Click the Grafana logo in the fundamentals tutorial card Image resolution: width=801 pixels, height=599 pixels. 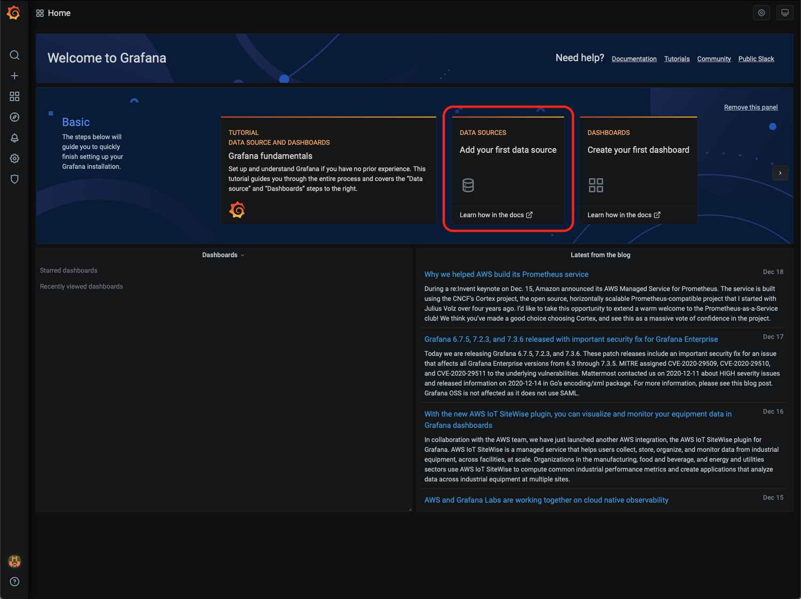point(237,210)
